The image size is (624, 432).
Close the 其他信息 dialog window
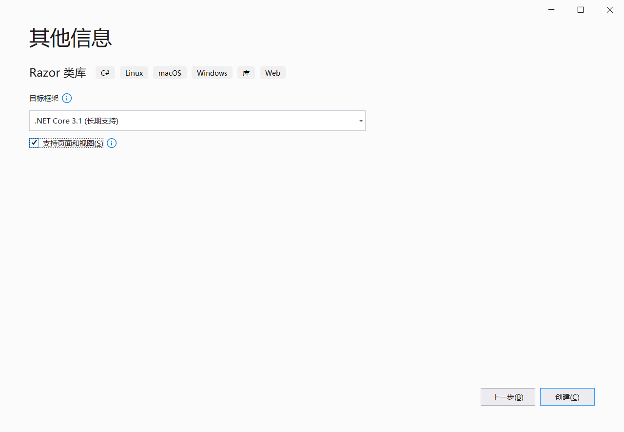coord(609,10)
